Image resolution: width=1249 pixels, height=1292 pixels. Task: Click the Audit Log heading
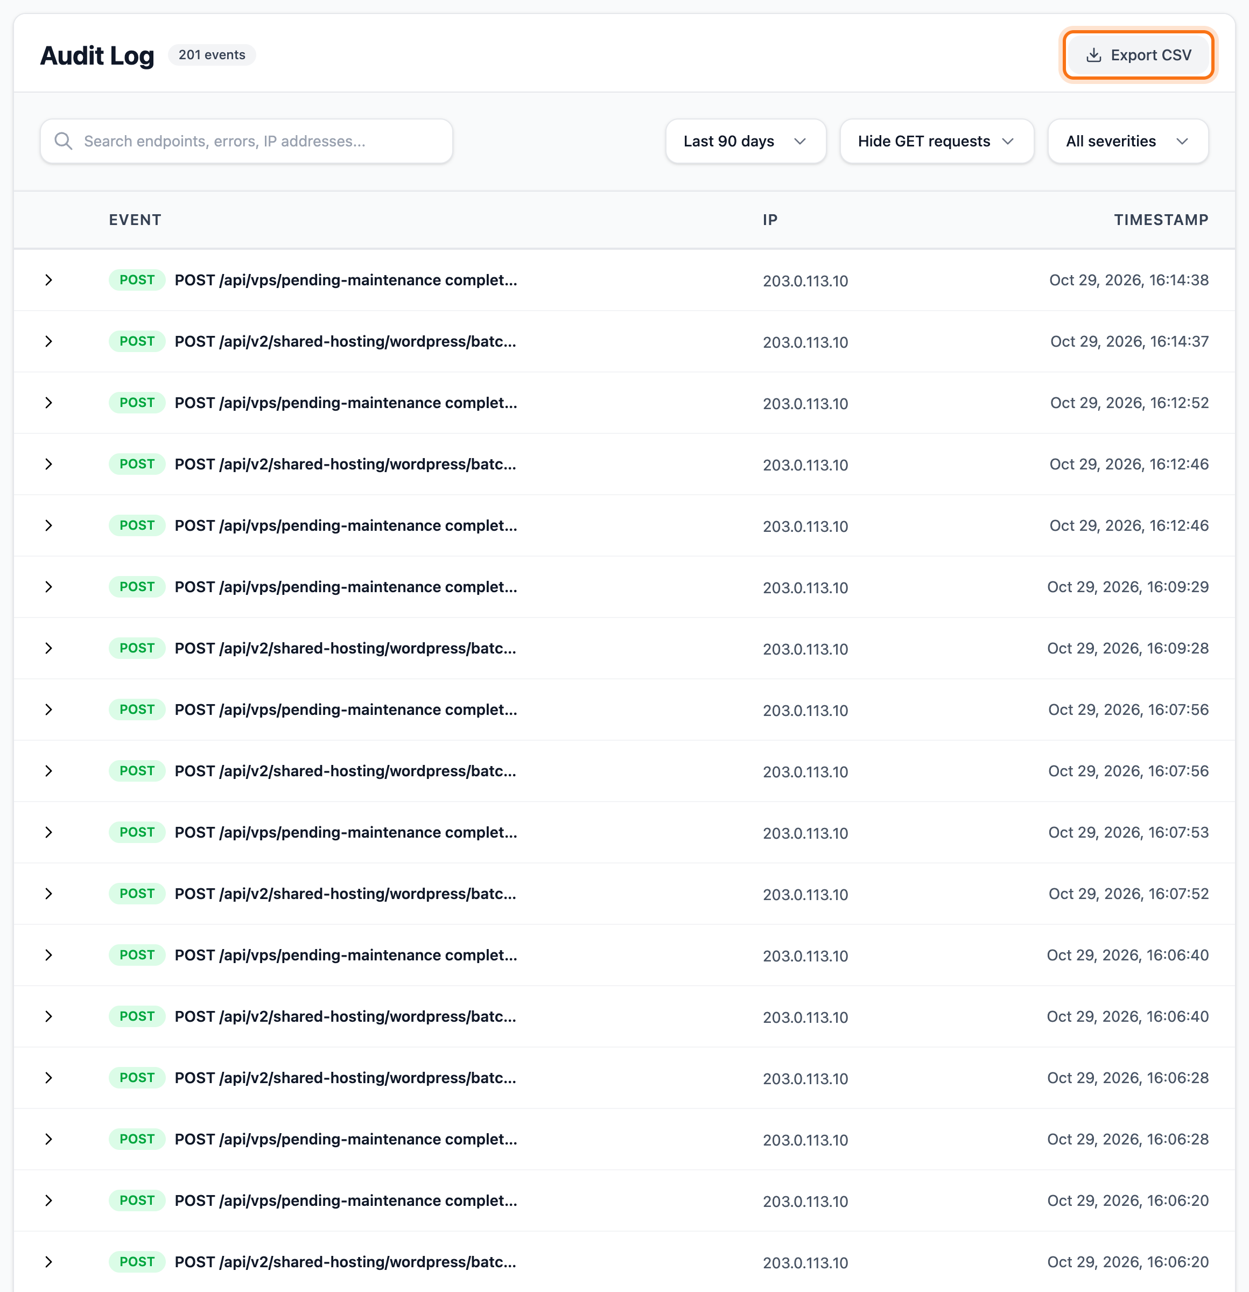tap(97, 55)
